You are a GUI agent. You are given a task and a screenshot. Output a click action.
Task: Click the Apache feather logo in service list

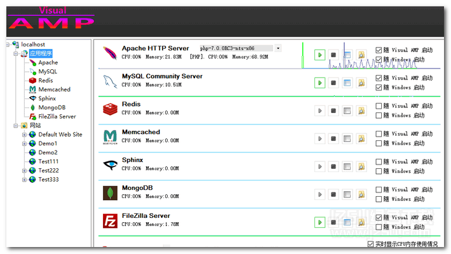[x=110, y=53]
